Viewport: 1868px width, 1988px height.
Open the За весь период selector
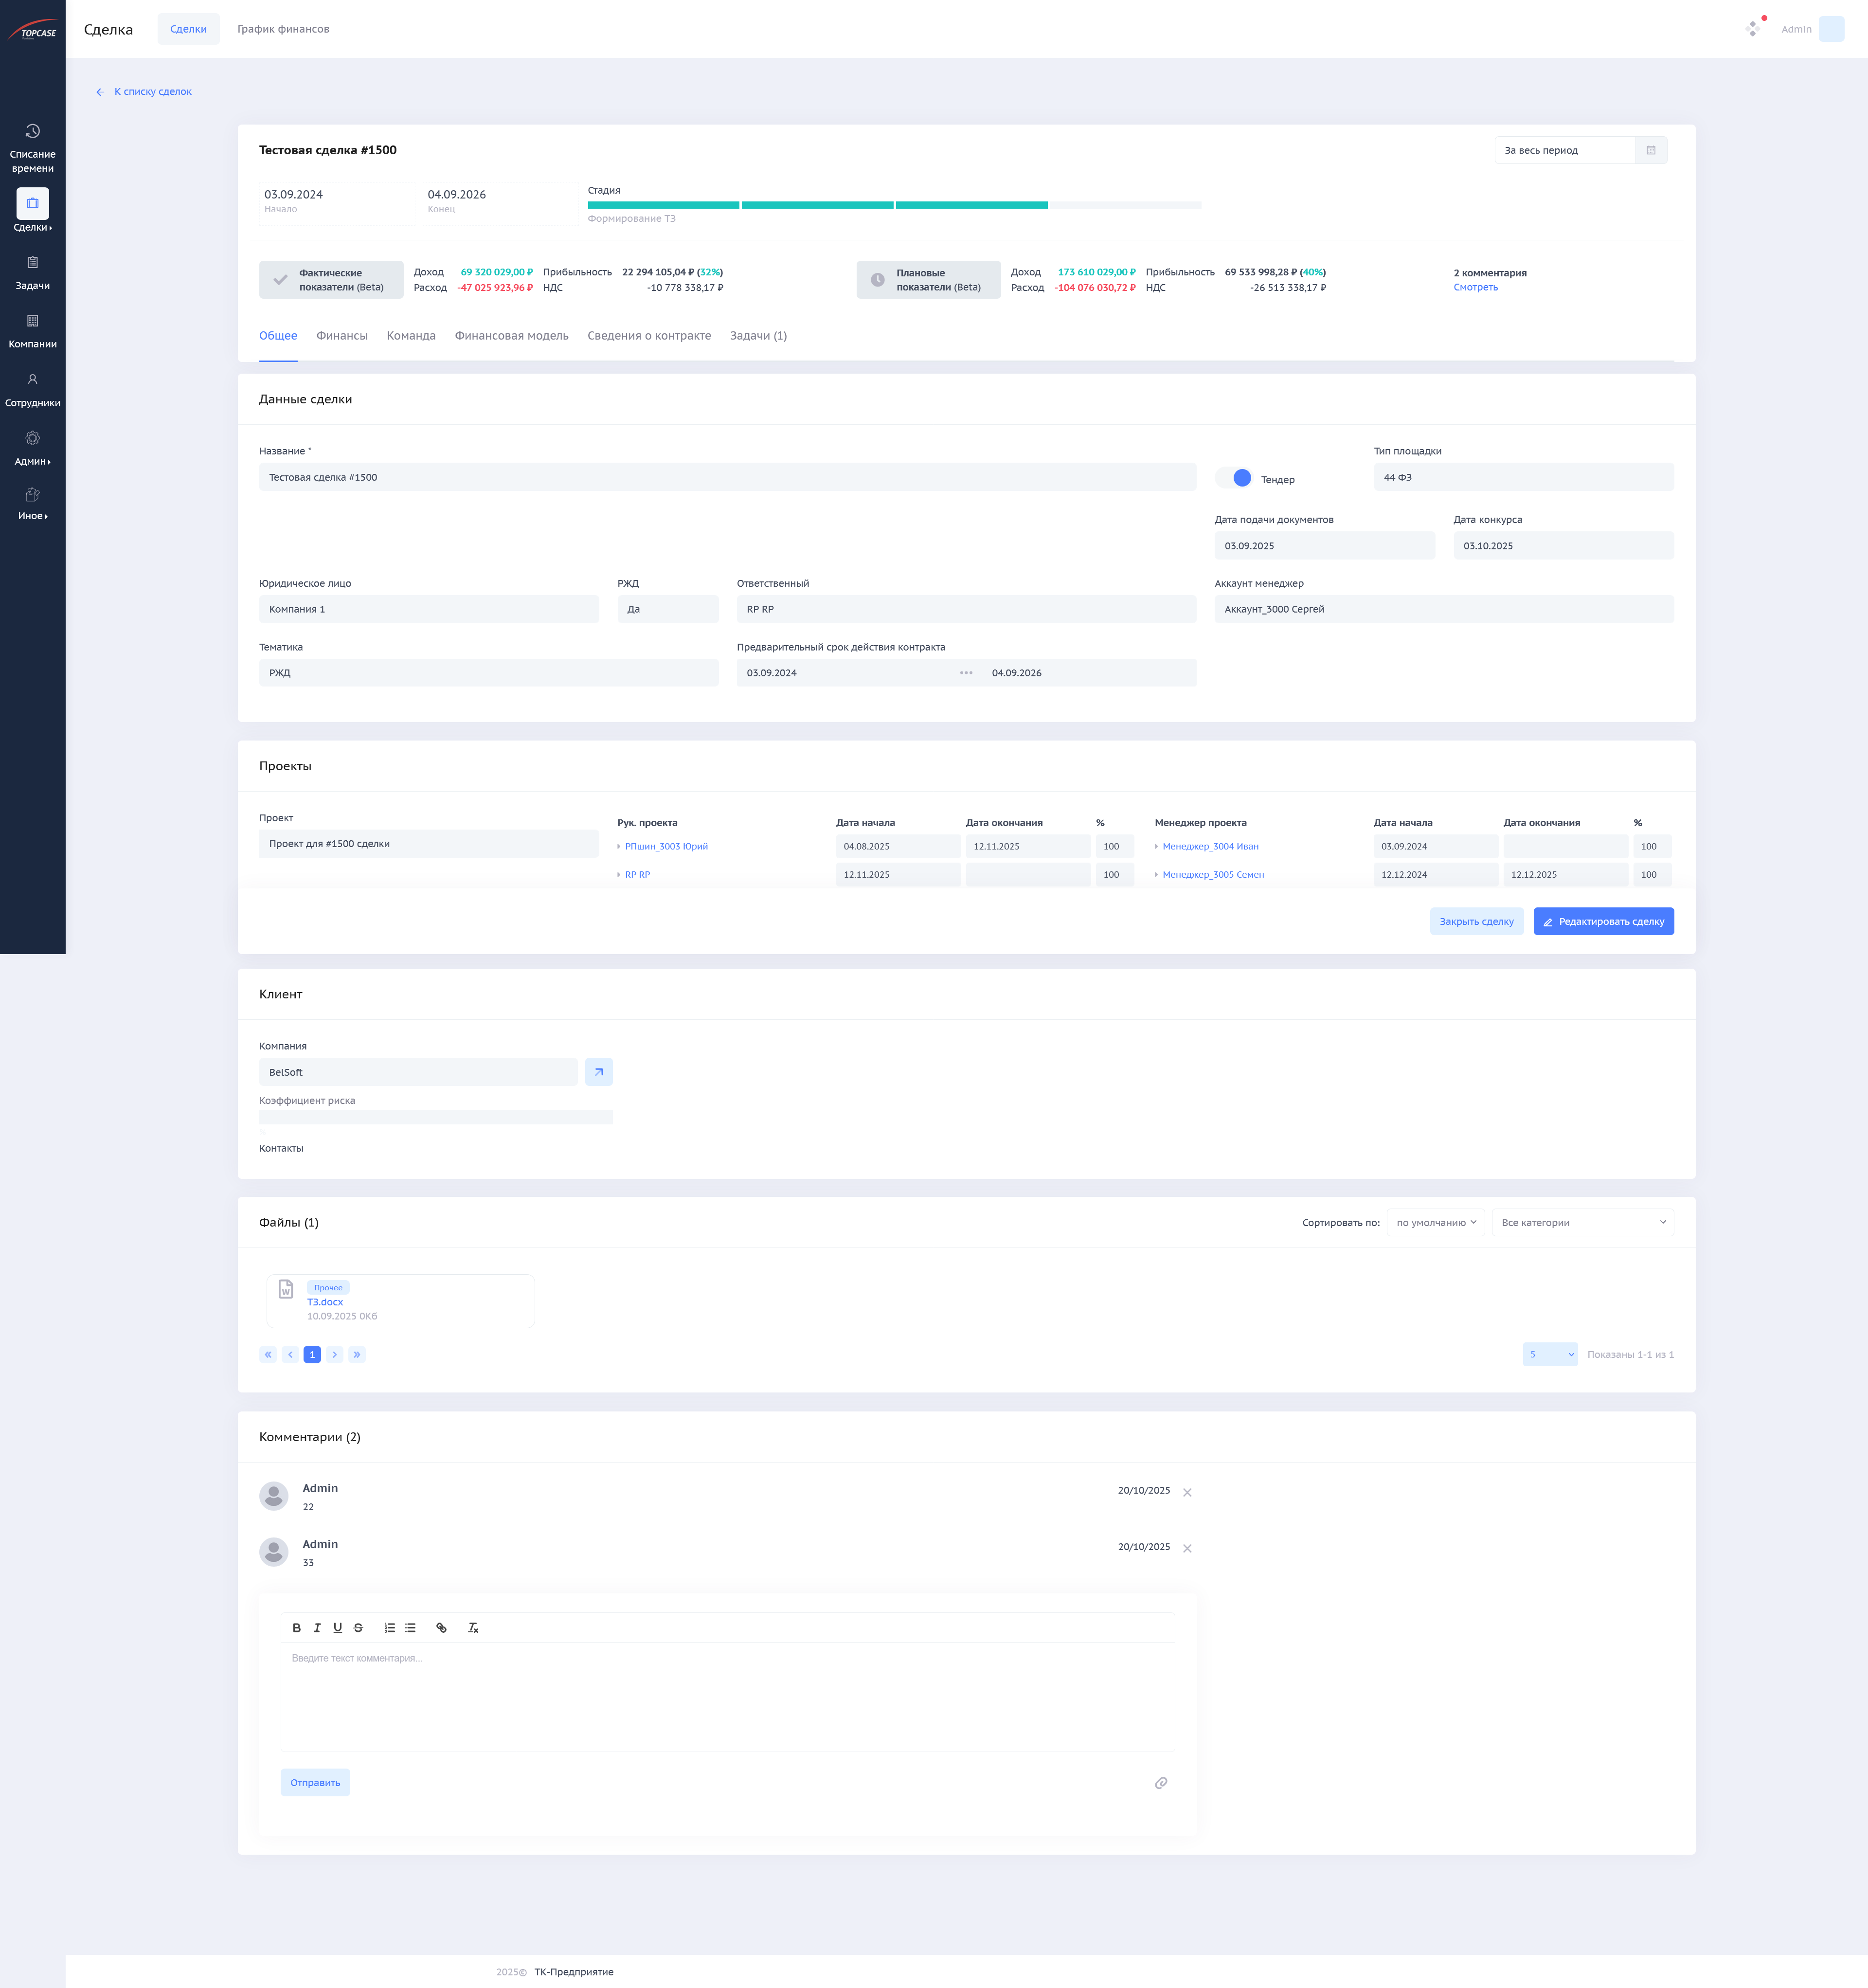tap(1565, 150)
